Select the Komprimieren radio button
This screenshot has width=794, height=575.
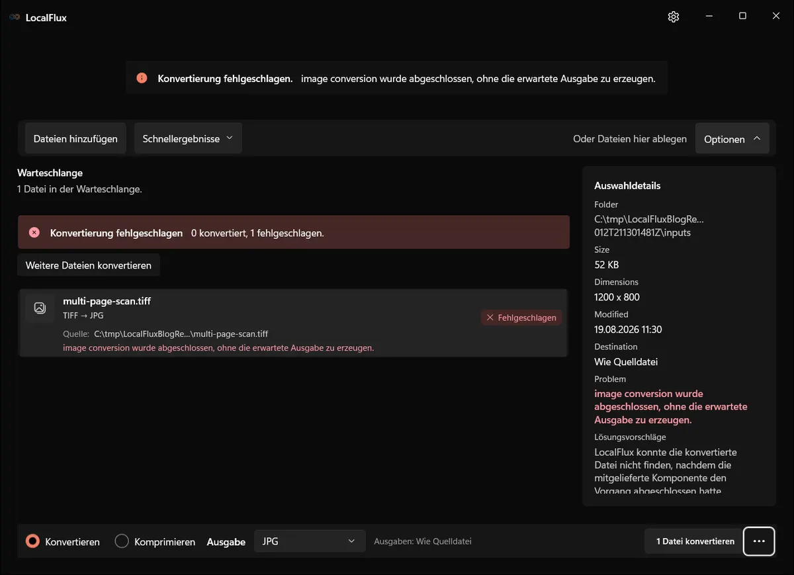click(x=122, y=541)
